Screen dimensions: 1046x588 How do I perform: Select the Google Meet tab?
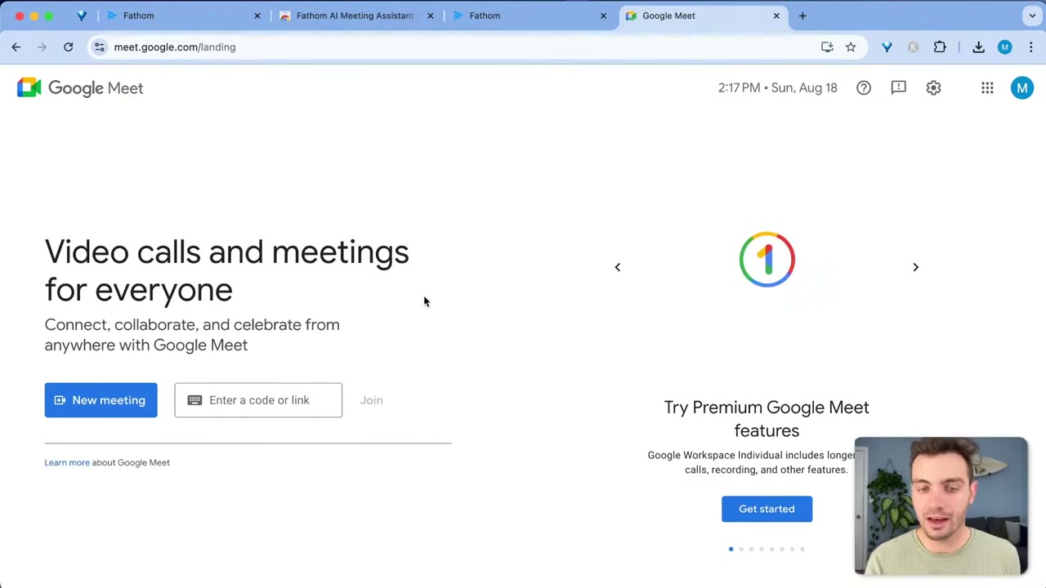704,16
